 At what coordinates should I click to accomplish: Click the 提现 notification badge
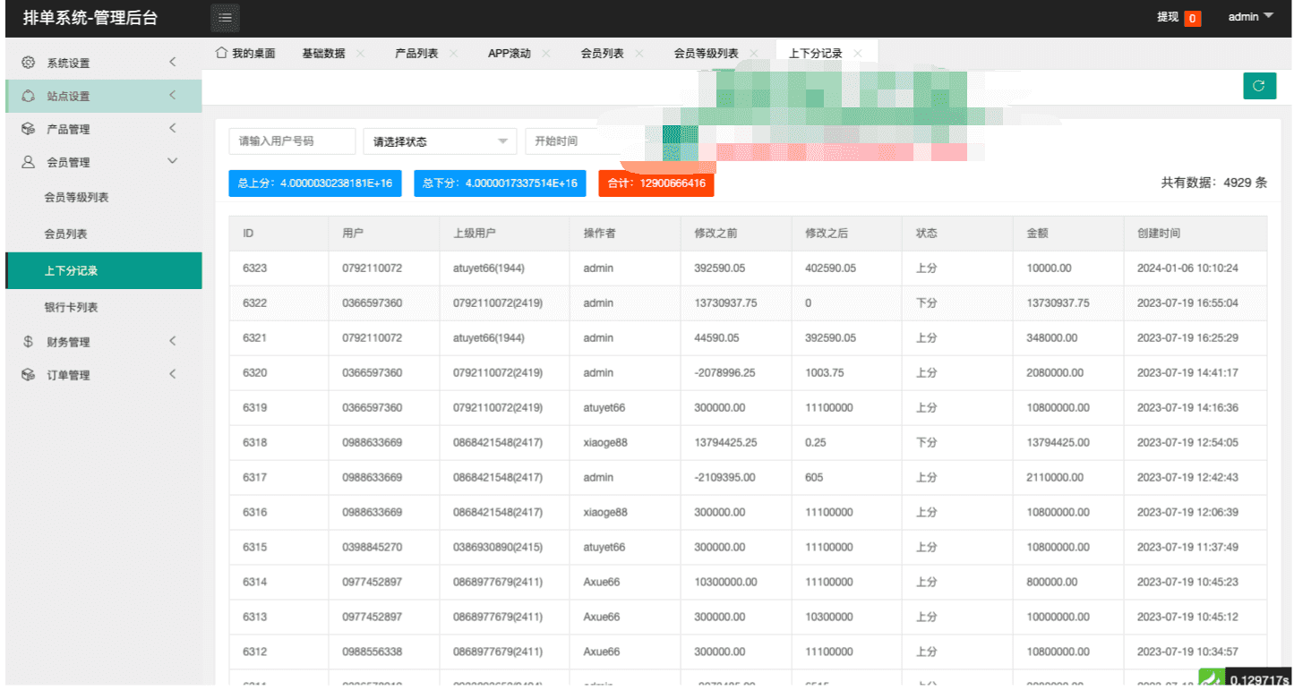1192,18
